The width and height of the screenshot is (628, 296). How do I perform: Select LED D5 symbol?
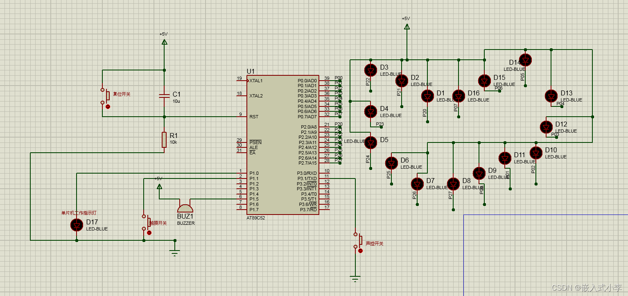(370, 142)
